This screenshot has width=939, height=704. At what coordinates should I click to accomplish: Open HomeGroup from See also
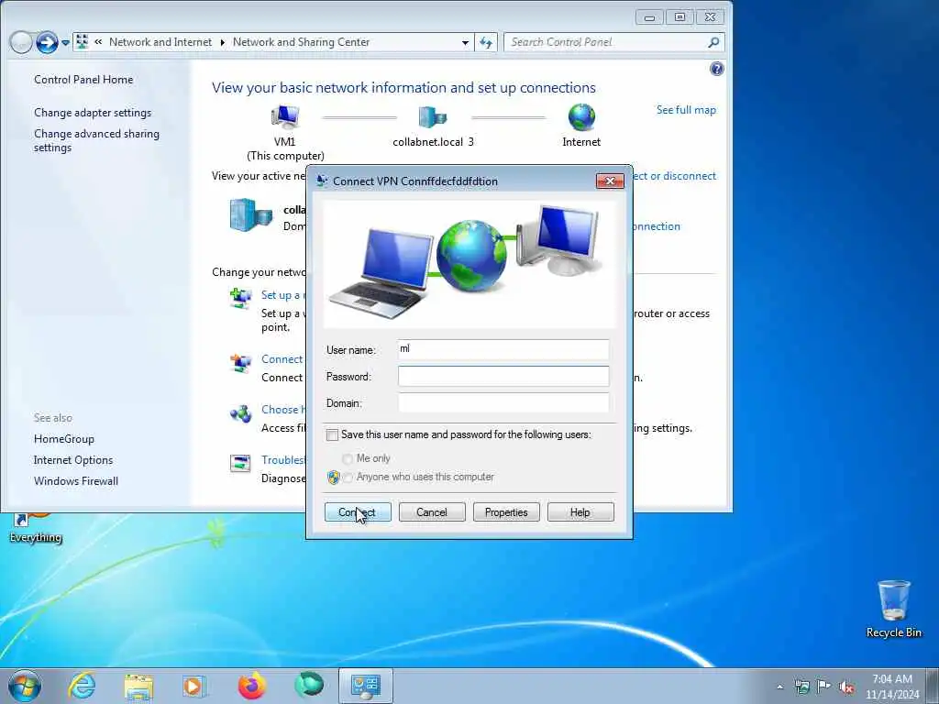click(x=64, y=439)
